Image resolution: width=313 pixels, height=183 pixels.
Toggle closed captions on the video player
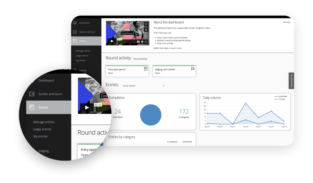tap(138, 41)
